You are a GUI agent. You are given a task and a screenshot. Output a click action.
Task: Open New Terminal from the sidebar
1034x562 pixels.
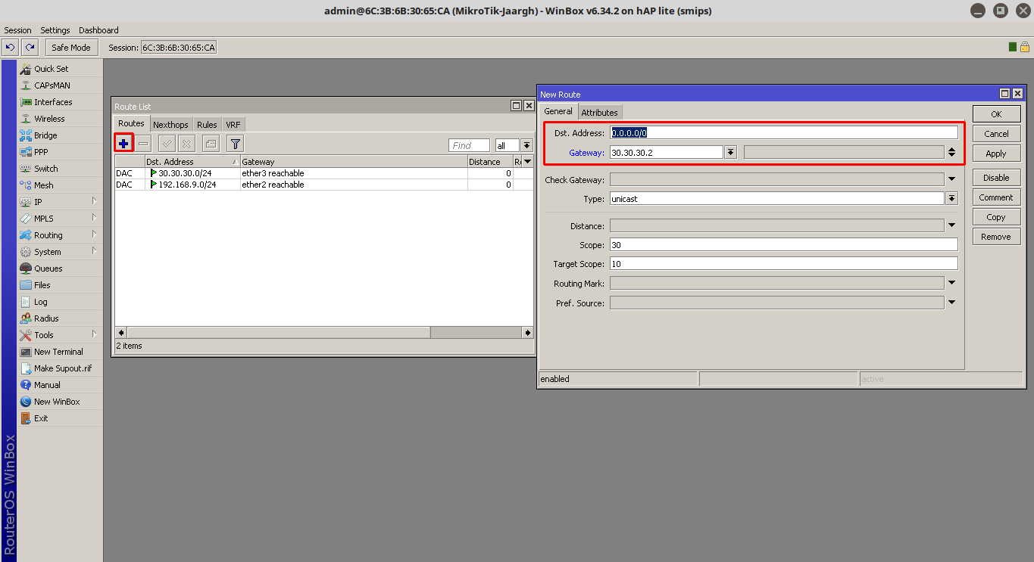point(58,351)
